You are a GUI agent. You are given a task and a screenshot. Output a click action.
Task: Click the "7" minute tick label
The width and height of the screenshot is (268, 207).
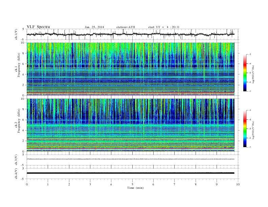pyautogui.click(x=175, y=184)
